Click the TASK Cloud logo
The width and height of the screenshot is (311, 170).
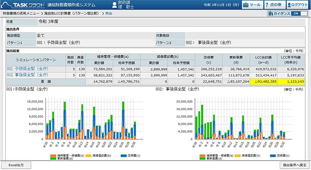[23, 5]
